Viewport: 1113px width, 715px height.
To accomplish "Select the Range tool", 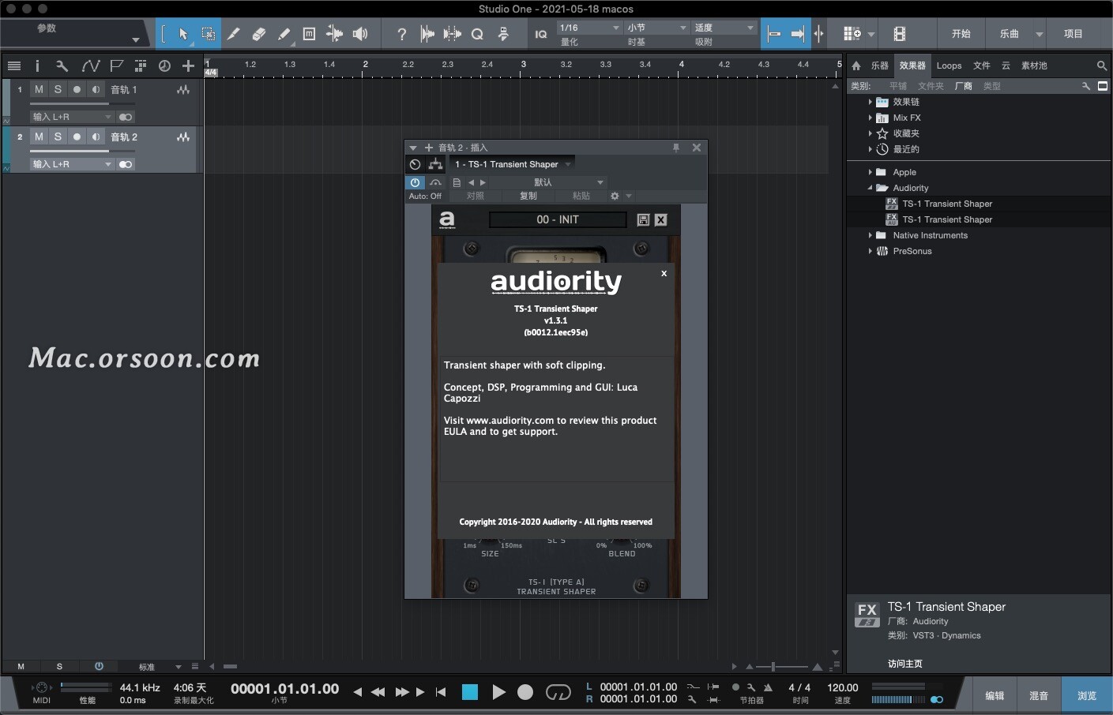I will [209, 34].
